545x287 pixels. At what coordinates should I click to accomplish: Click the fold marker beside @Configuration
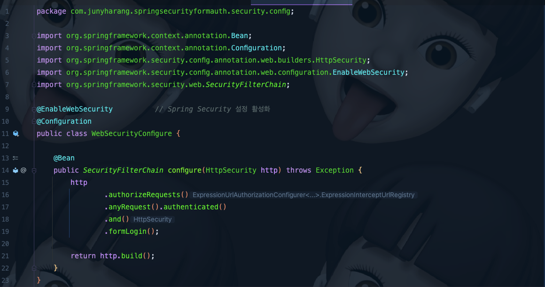[34, 121]
